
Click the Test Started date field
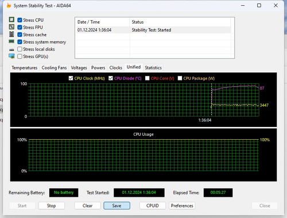(139, 193)
